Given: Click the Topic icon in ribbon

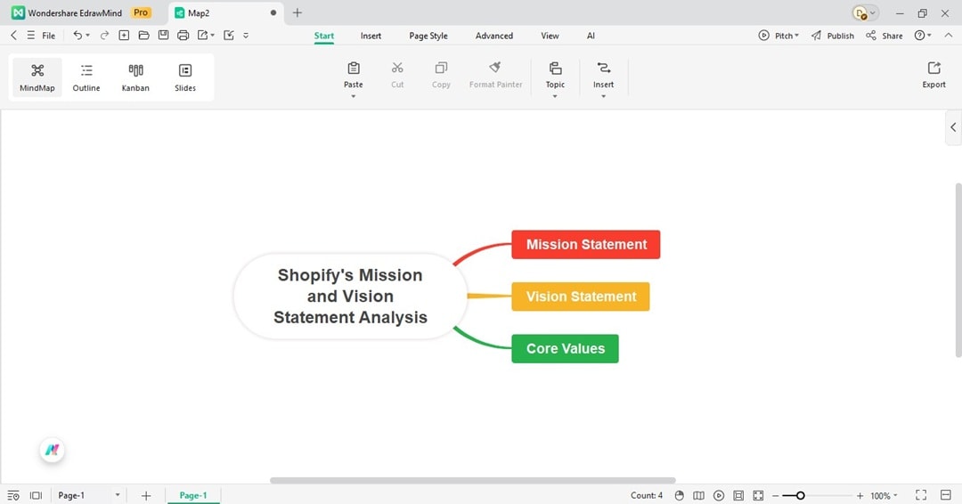Looking at the screenshot, I should (x=555, y=68).
